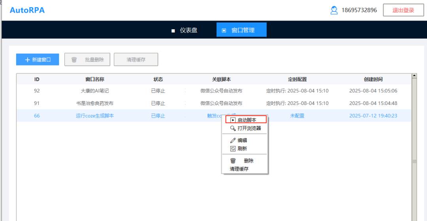
Task: Click the play icon of 启动脚本
Action: tap(233, 120)
